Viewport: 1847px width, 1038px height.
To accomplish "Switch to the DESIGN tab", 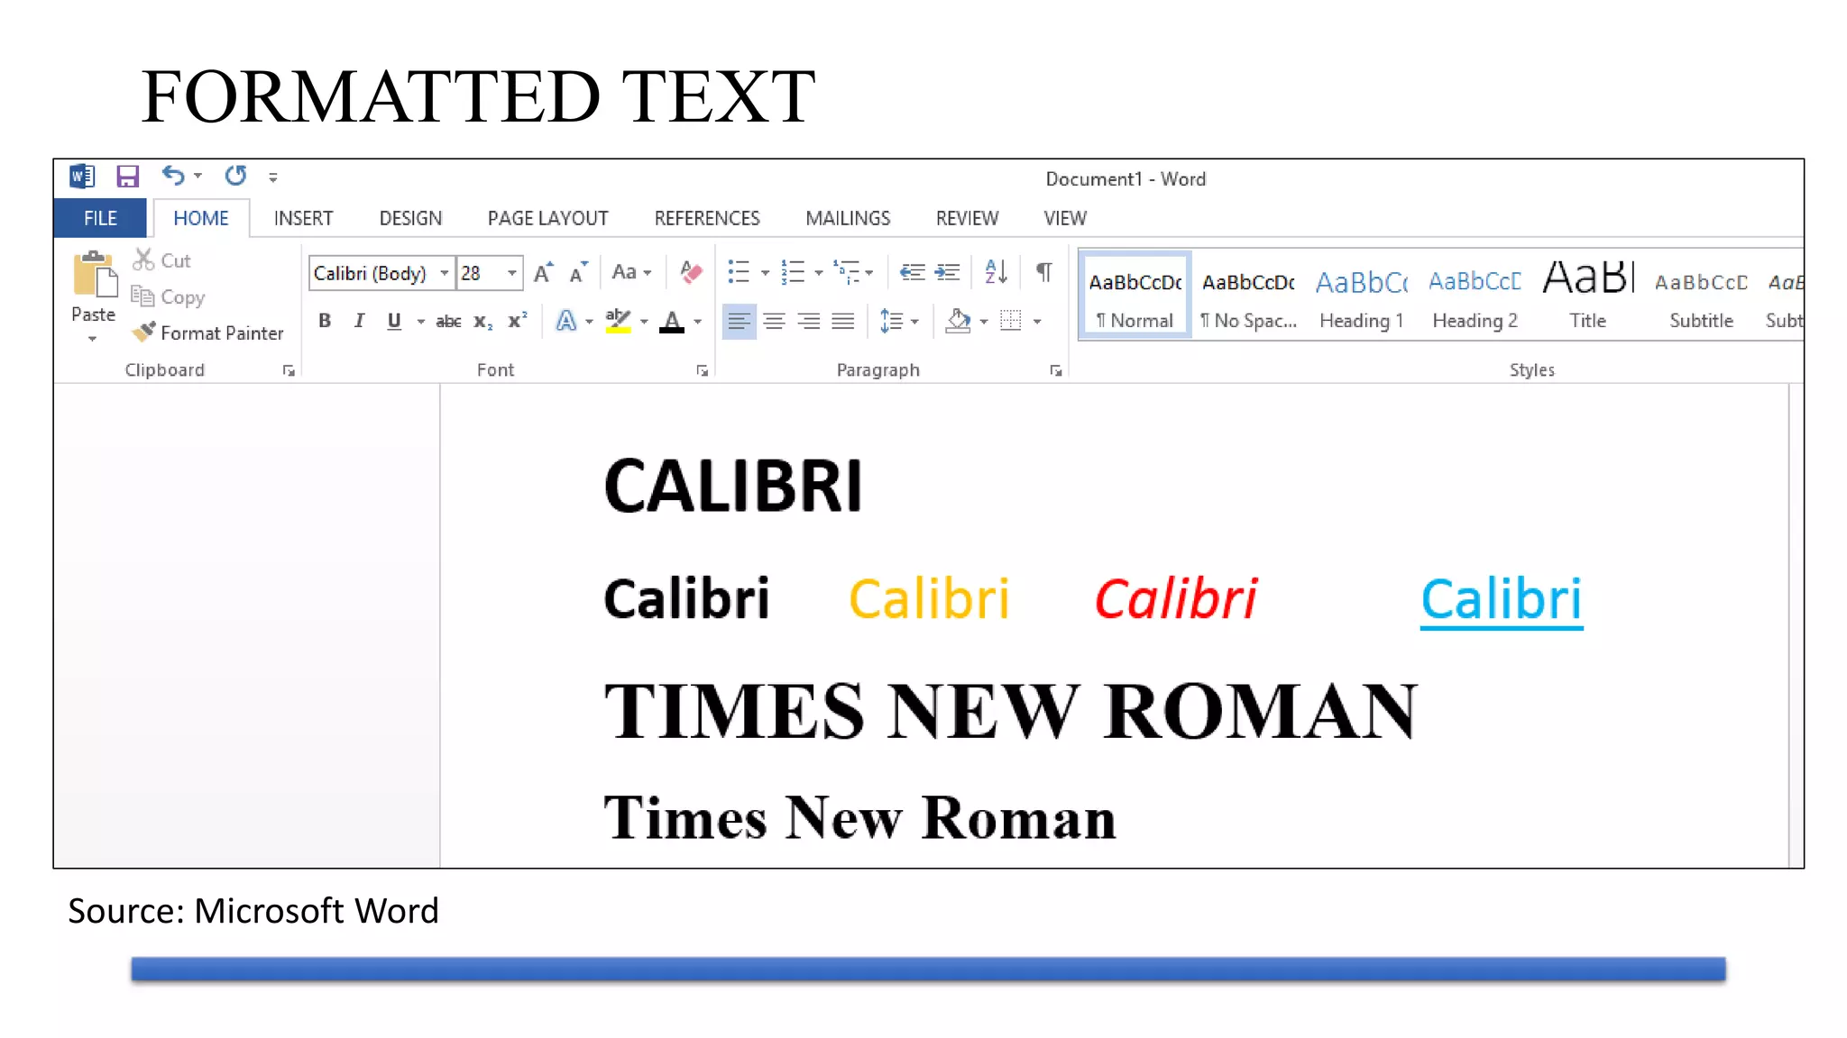I will point(410,218).
